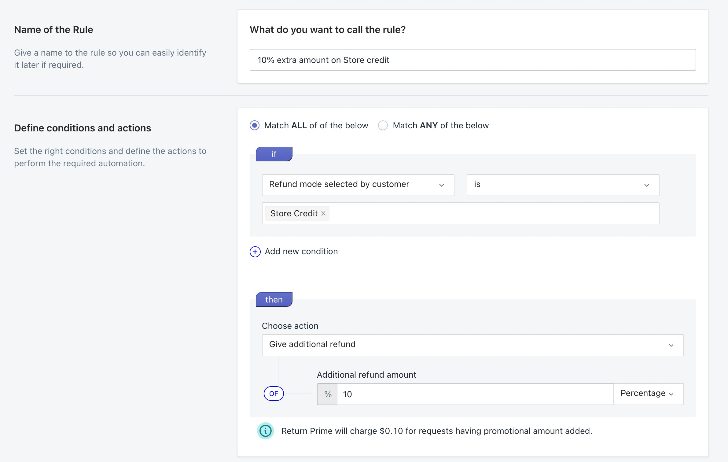Click the info icon beside charge notice
Screen dimensions: 728x462
(265, 431)
